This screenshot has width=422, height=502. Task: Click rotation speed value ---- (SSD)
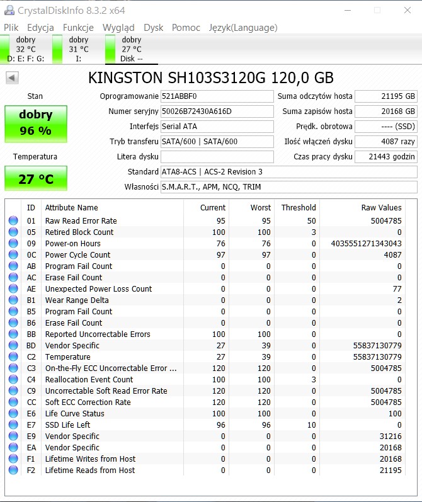[386, 127]
